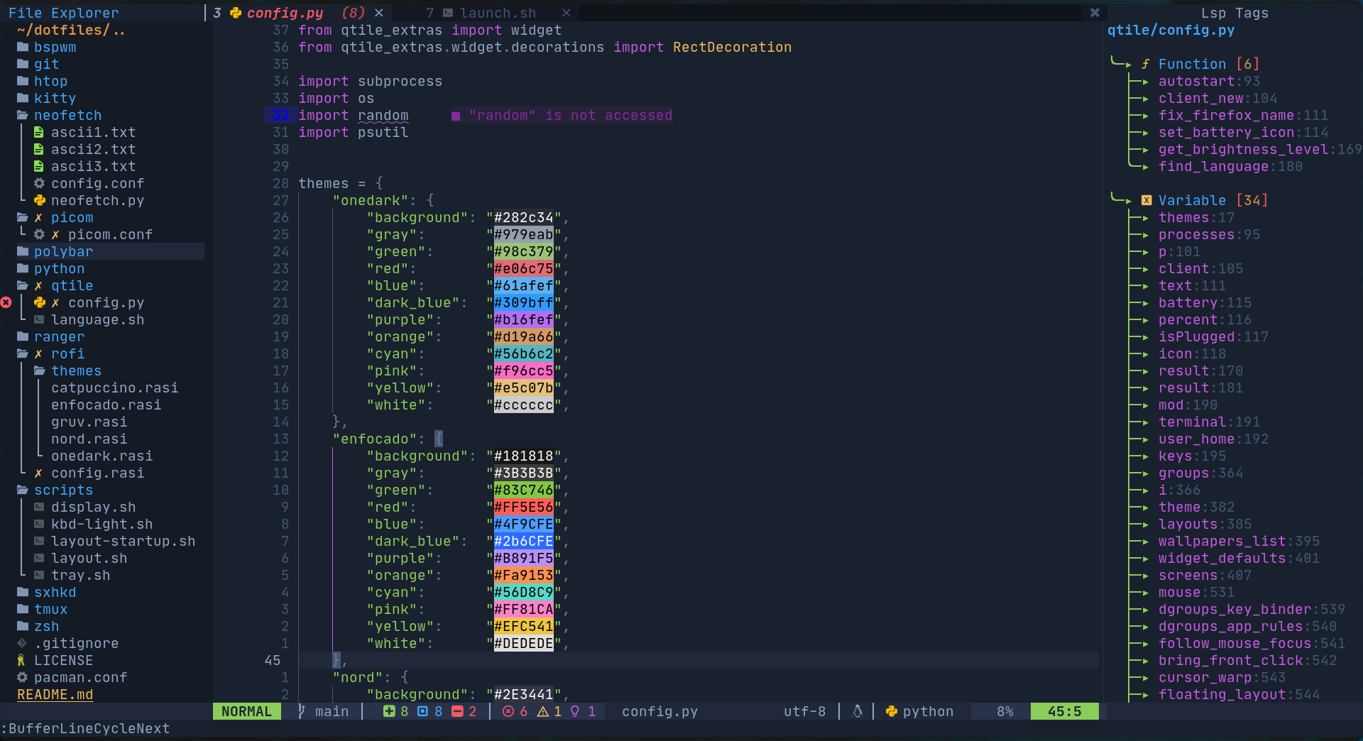
Task: Open the bspwm folder icon
Action: coord(23,47)
